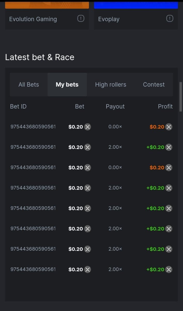Open the info icon next to Evoplay
This screenshot has width=183, height=311.
(x=170, y=19)
